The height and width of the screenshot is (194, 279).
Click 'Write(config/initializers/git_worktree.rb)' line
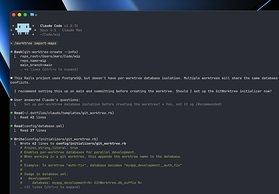(56, 139)
